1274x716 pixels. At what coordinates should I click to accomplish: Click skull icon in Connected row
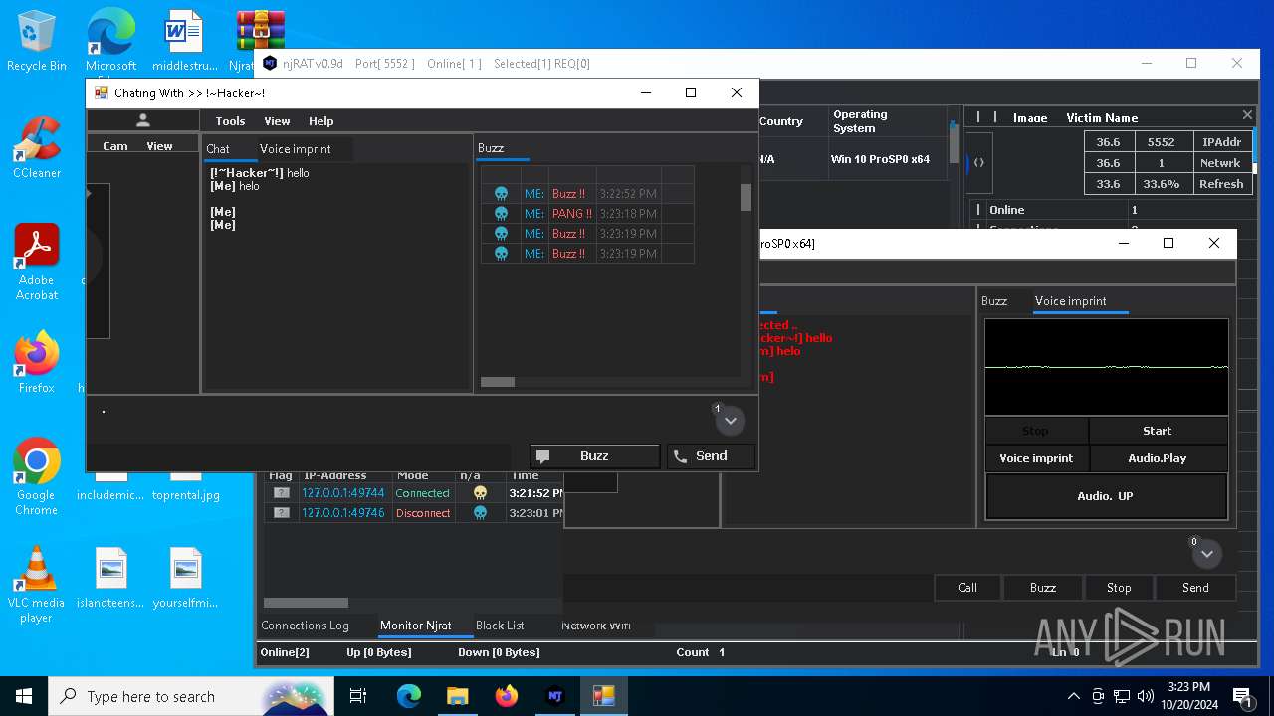(x=480, y=493)
